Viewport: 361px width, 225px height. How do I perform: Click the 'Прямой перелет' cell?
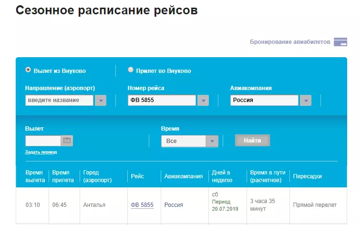[x=315, y=205]
